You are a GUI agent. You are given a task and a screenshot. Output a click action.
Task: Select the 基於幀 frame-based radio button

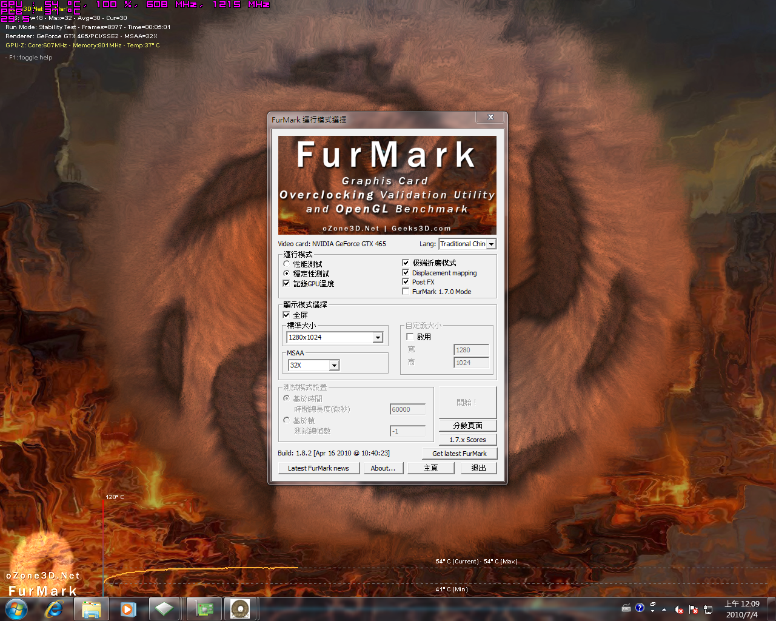287,420
